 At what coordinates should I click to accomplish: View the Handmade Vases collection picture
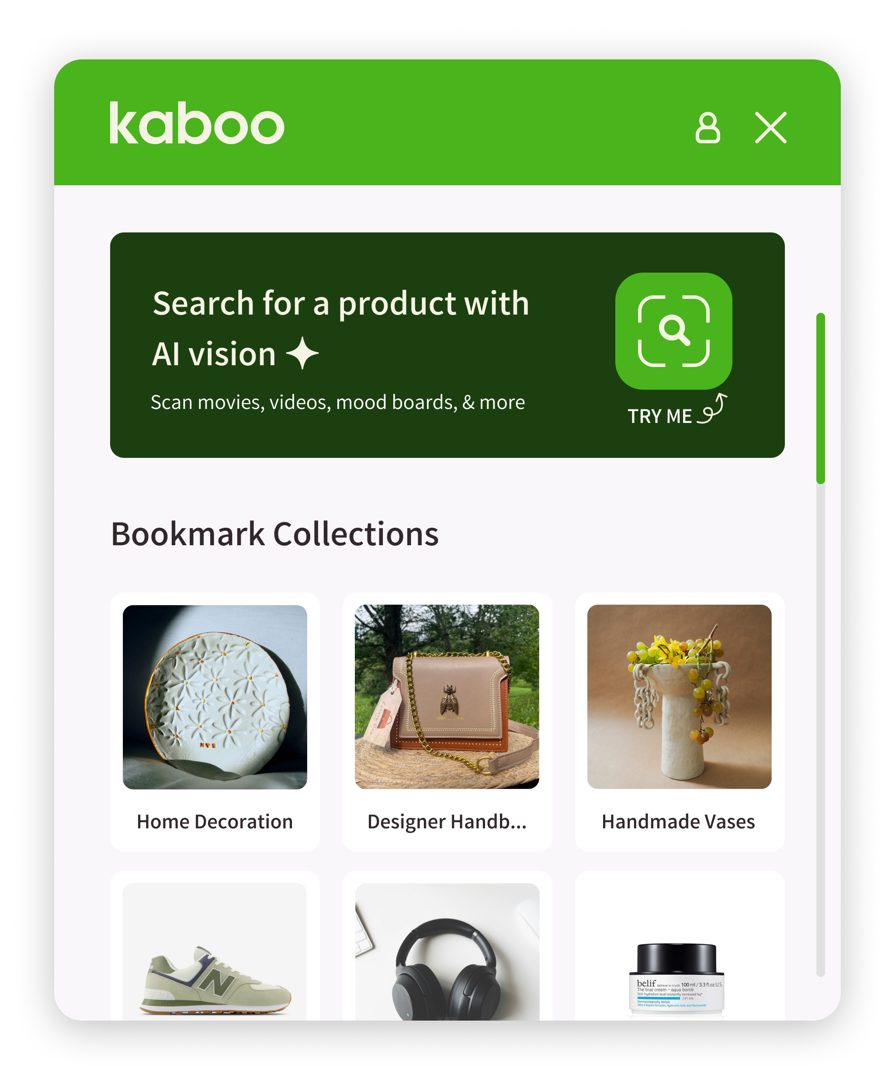679,697
